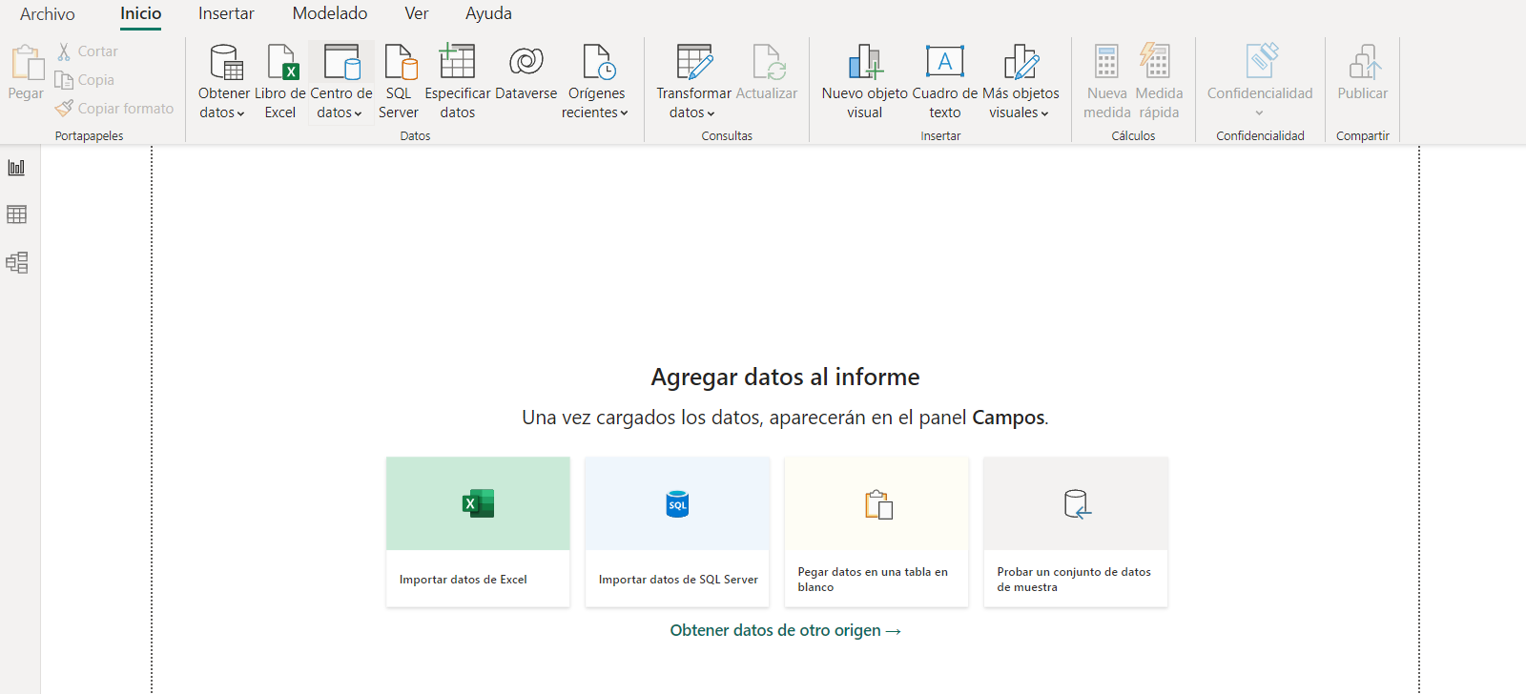Screen dimensions: 1526x694
Task: Click the Cortar scissors icon
Action: point(64,51)
